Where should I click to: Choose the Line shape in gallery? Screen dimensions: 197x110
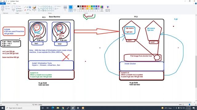click(39, 6)
